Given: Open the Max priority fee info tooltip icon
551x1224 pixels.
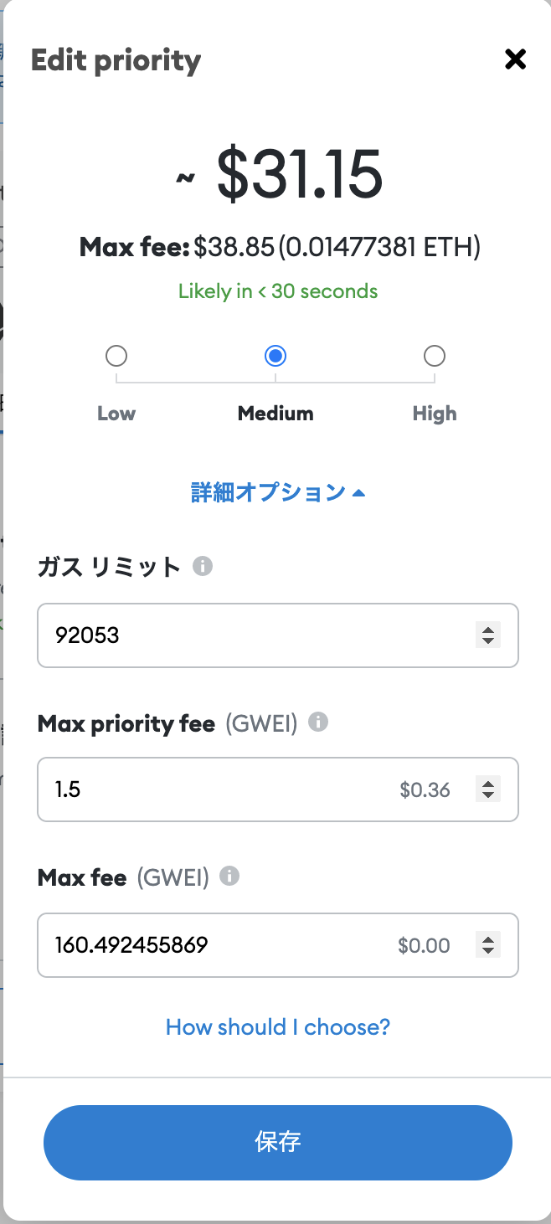Looking at the screenshot, I should pyautogui.click(x=320, y=722).
